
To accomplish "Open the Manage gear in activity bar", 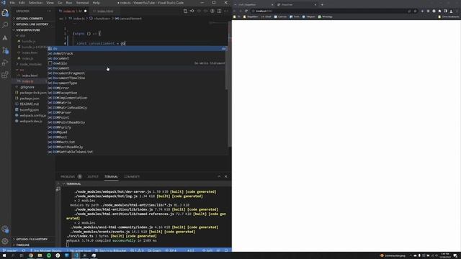I will 5,241.
